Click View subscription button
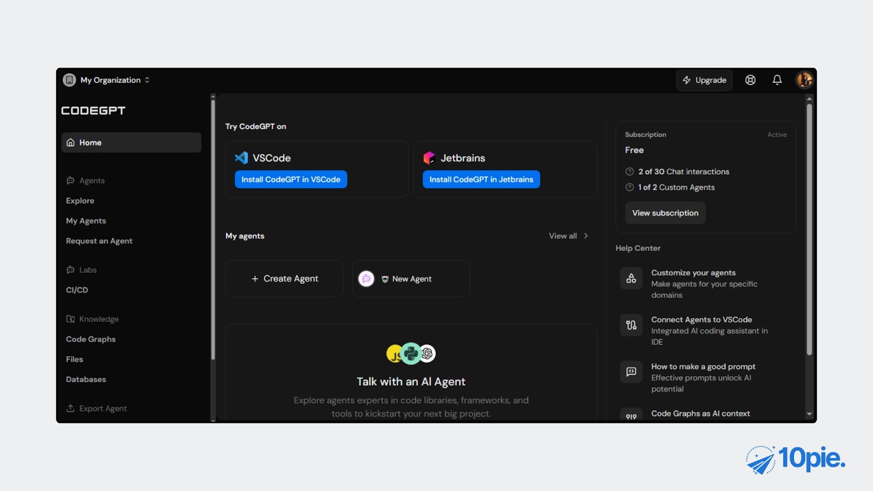This screenshot has width=873, height=491. (665, 213)
